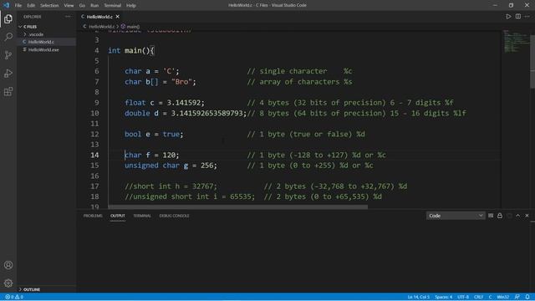This screenshot has width=535, height=301.
Task: Click comment '// single character %c'
Action: (299, 71)
